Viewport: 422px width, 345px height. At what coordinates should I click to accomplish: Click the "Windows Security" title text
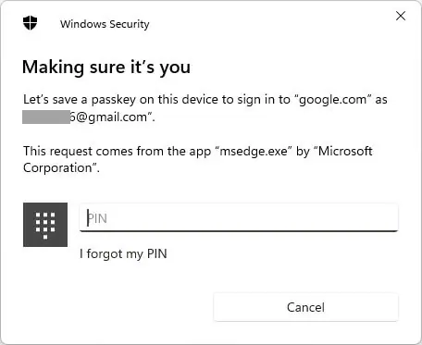[105, 24]
